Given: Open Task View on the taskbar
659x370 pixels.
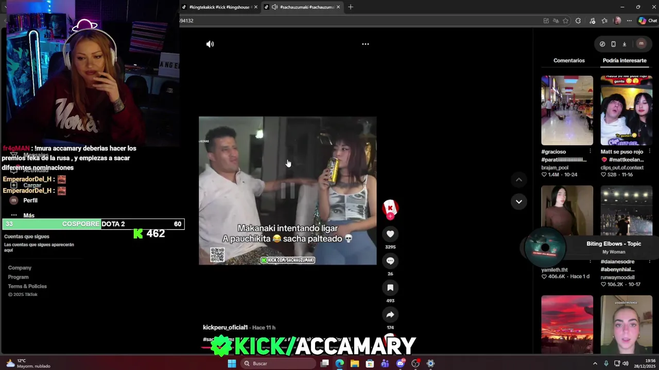Looking at the screenshot, I should point(325,363).
